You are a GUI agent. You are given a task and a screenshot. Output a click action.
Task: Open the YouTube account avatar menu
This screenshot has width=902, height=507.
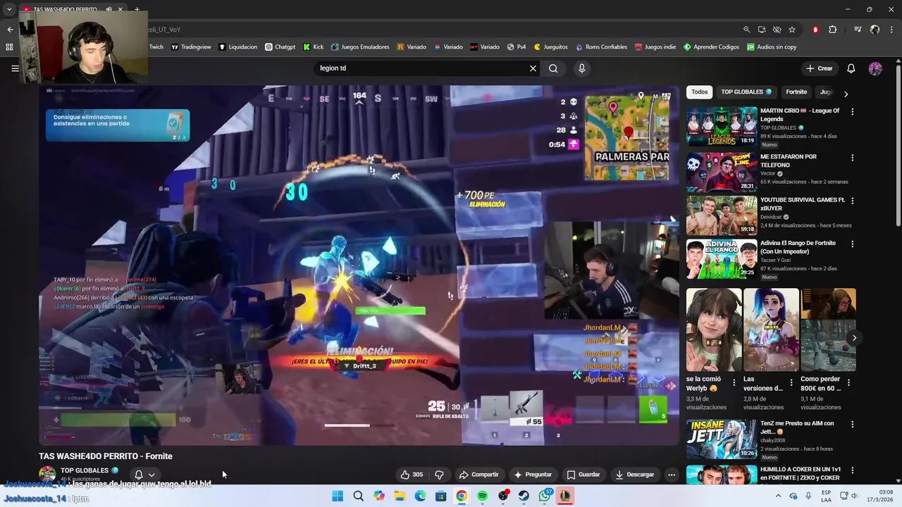(875, 68)
